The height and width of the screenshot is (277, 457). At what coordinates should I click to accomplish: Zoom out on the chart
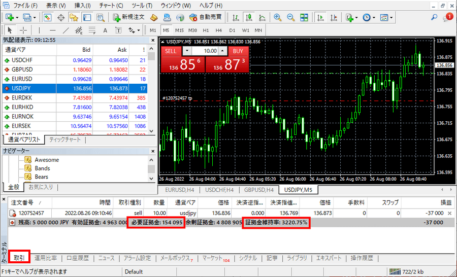pyautogui.click(x=290, y=17)
